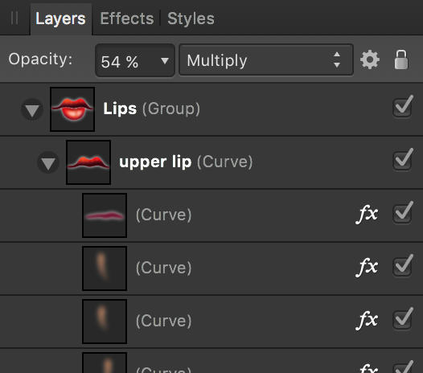Select the red-pink curve layer thumbnail
The height and width of the screenshot is (373, 423).
coord(105,215)
